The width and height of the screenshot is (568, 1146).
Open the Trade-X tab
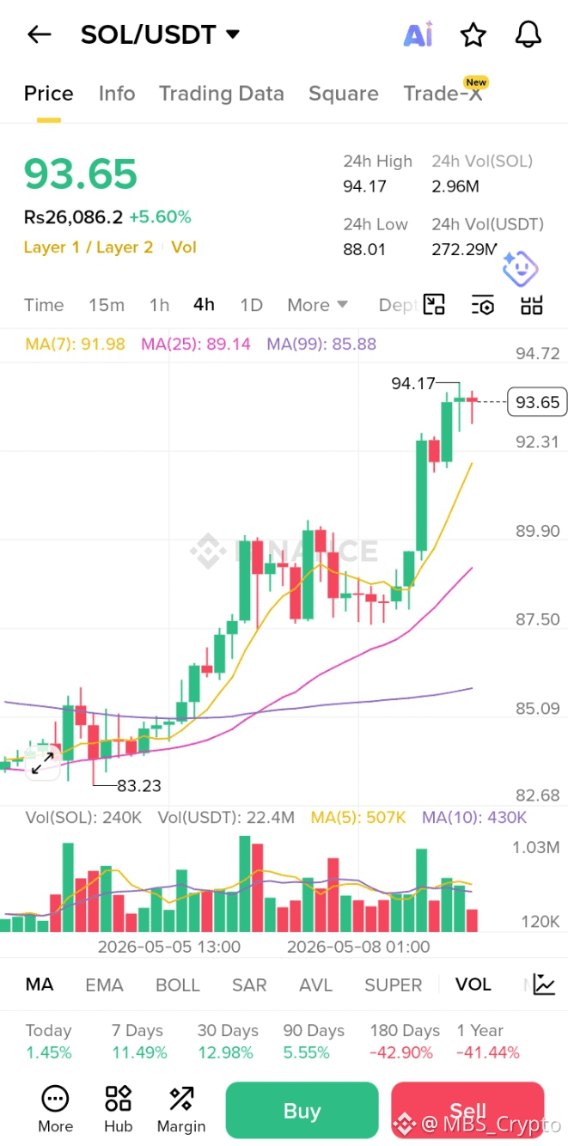[443, 93]
